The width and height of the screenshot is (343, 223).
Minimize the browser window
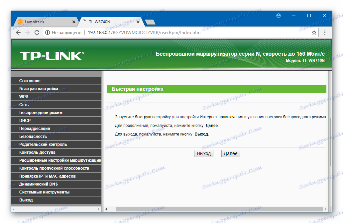click(x=294, y=16)
